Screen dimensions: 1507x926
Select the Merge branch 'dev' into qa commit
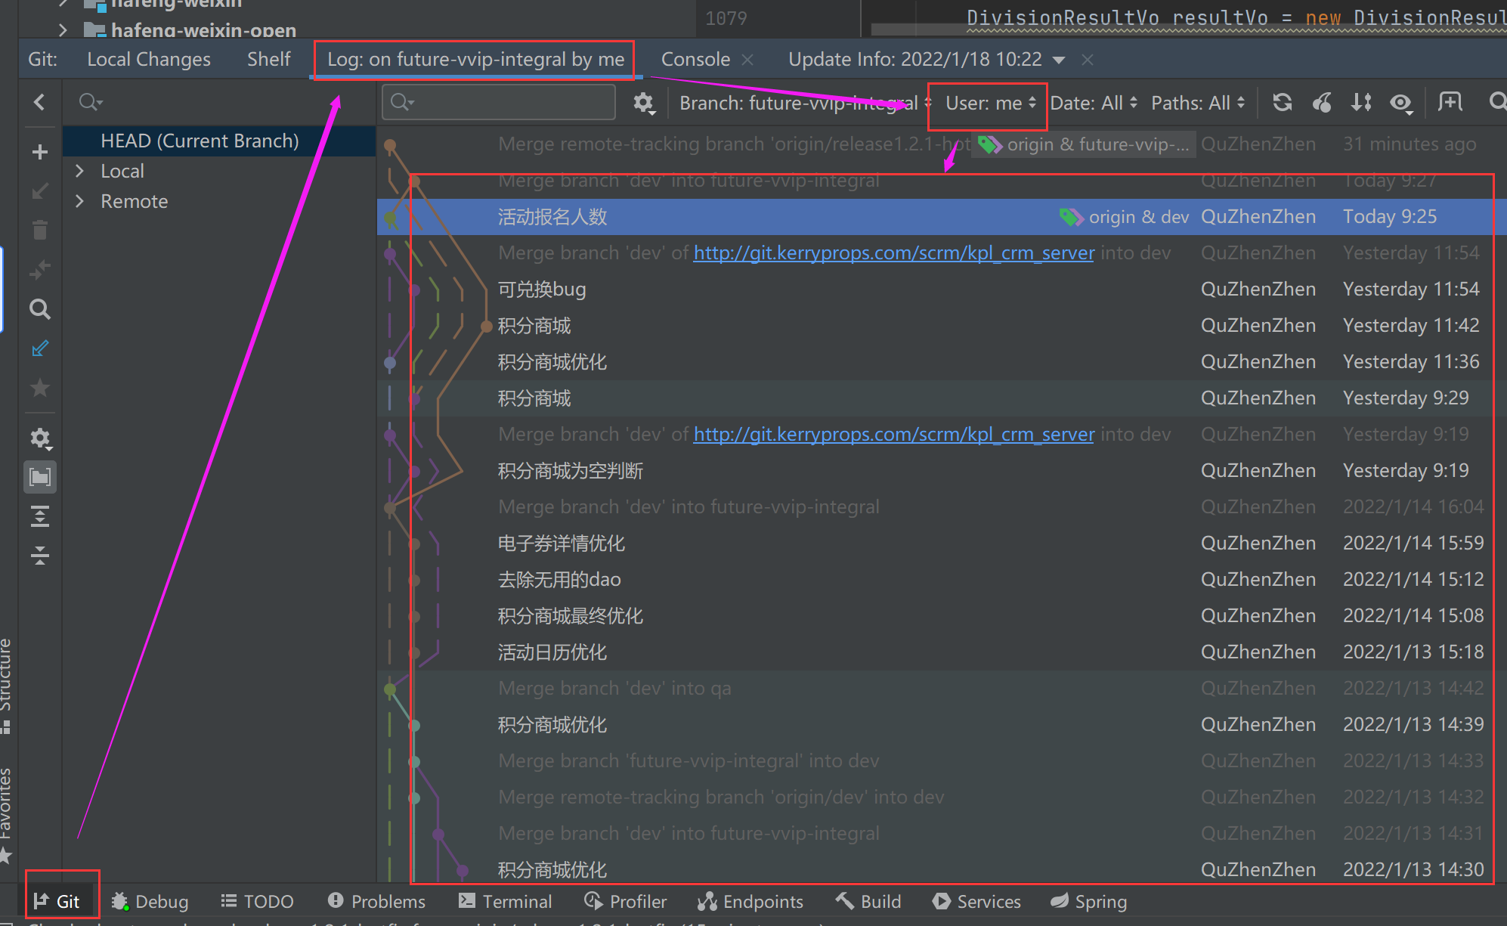tap(942, 689)
